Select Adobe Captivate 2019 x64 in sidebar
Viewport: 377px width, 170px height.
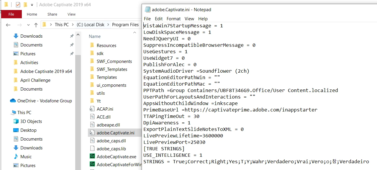click(x=46, y=71)
